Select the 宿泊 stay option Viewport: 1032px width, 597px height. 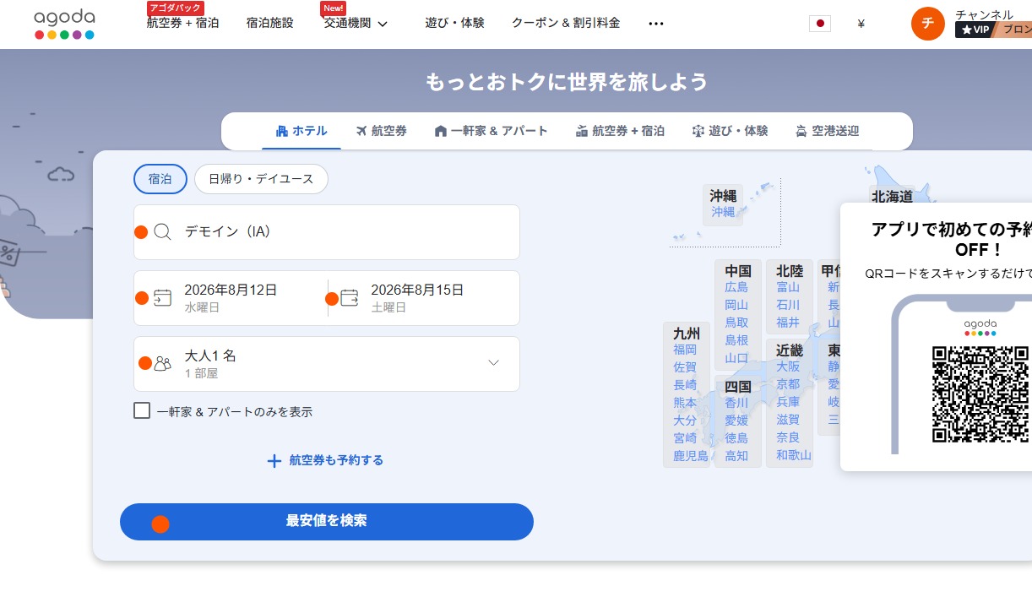[160, 179]
